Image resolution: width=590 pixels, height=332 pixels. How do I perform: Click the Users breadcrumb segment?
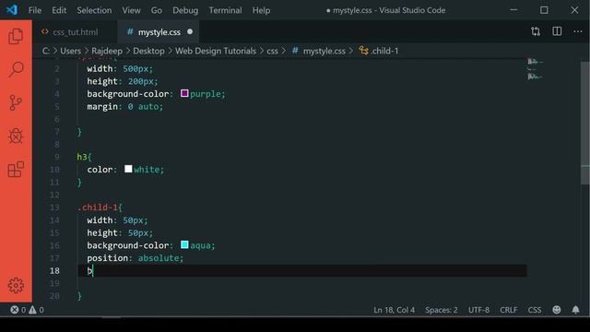click(x=70, y=51)
